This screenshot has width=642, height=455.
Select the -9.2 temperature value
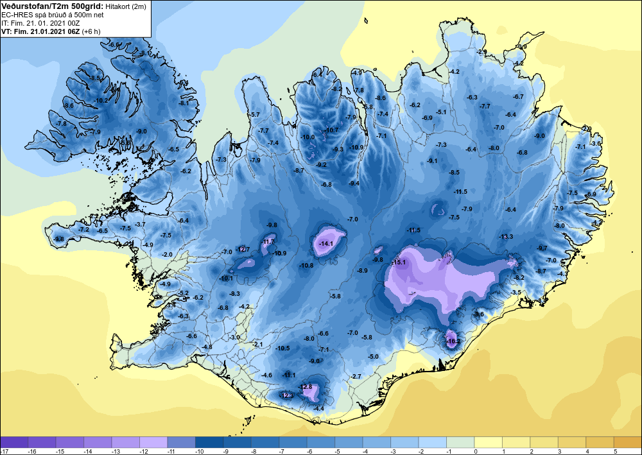pos(322,164)
